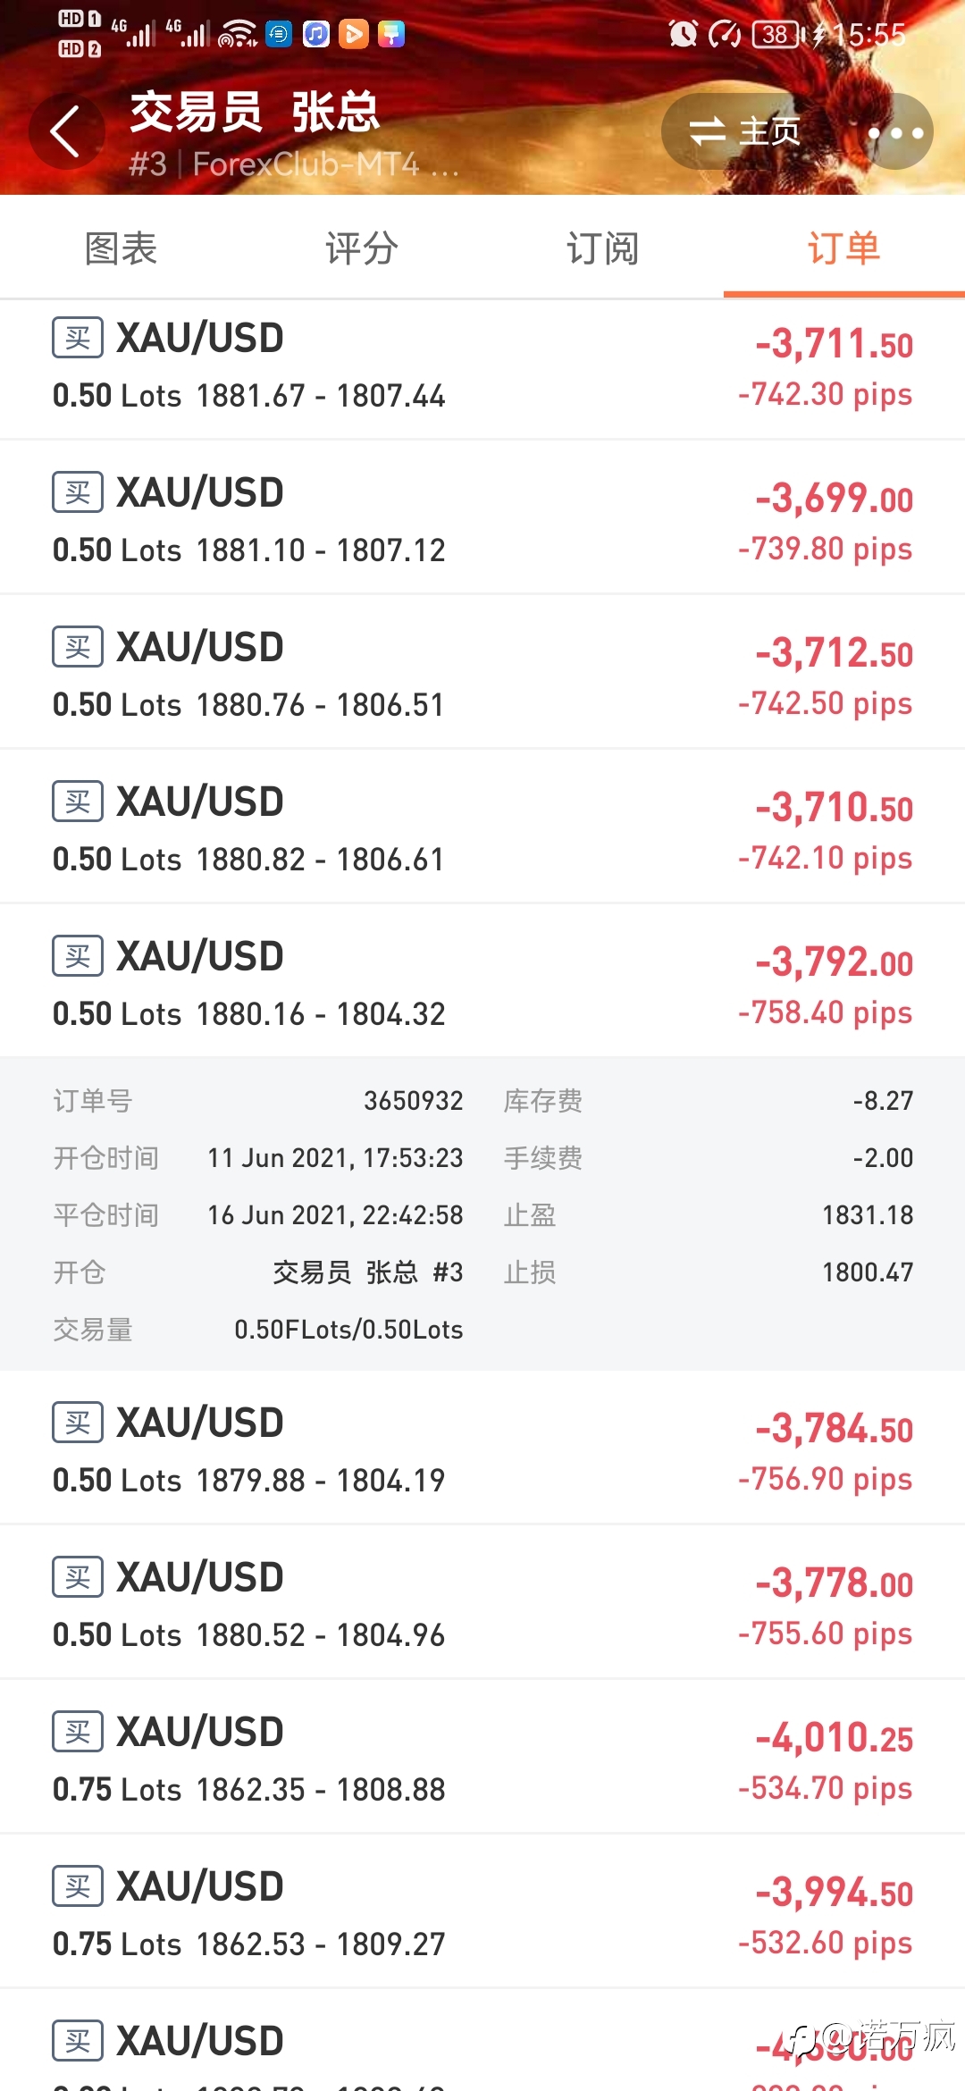This screenshot has height=2091, width=965.
Task: Tap the order number 3650932
Action: [x=414, y=1100]
